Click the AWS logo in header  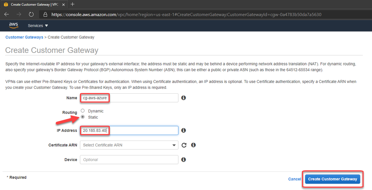point(14,25)
